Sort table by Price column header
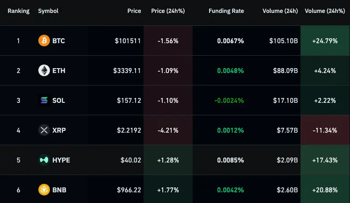This screenshot has width=350, height=203. tap(134, 11)
